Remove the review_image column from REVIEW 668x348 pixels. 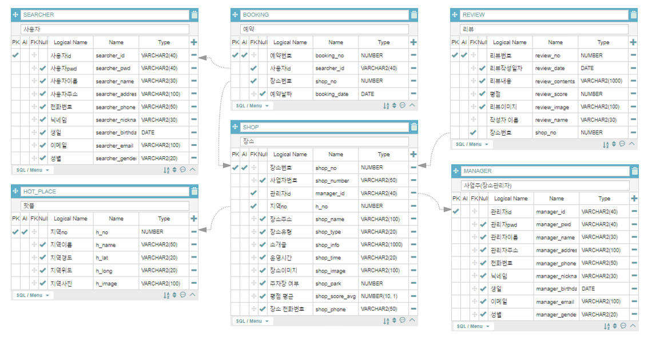point(633,107)
